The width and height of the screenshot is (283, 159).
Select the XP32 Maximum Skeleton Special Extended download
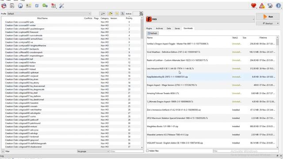(211, 118)
